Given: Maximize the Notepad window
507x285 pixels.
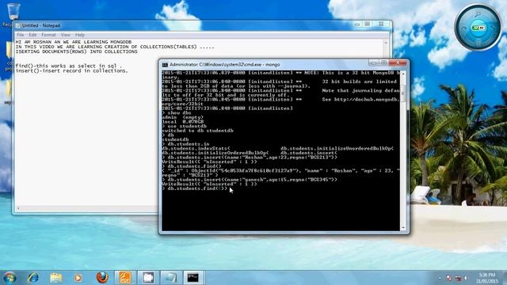Looking at the screenshot, I should point(368,25).
